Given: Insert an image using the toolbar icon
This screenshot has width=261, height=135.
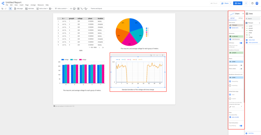Looking at the screenshot, I should coord(74,8).
